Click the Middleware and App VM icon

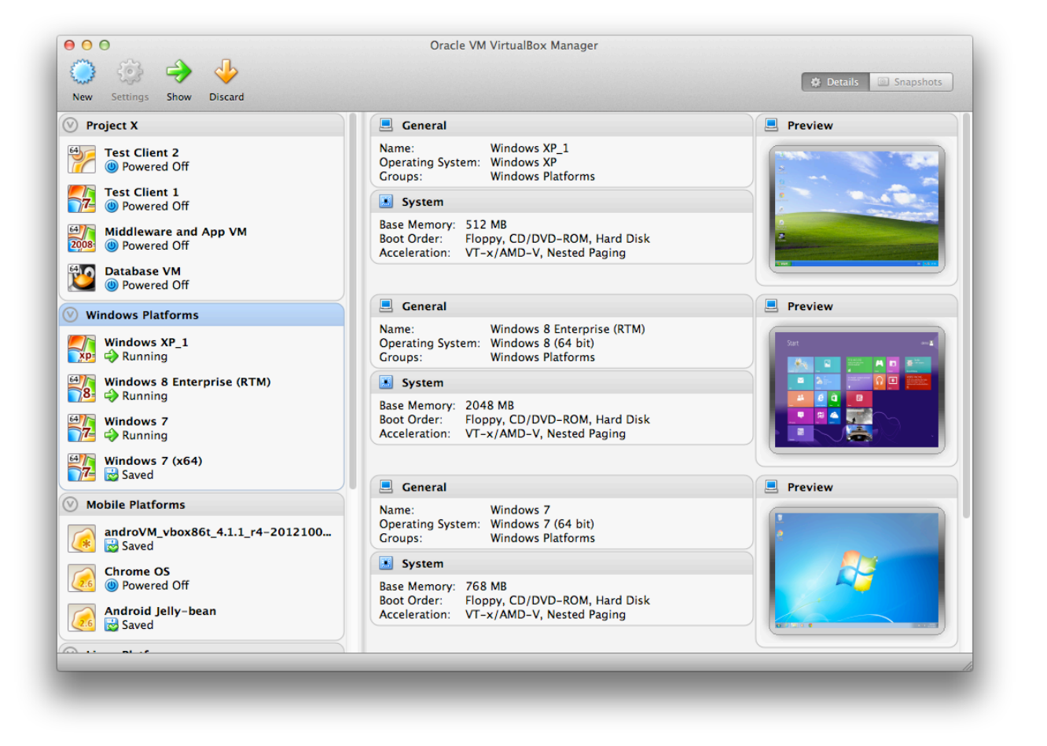pos(82,238)
